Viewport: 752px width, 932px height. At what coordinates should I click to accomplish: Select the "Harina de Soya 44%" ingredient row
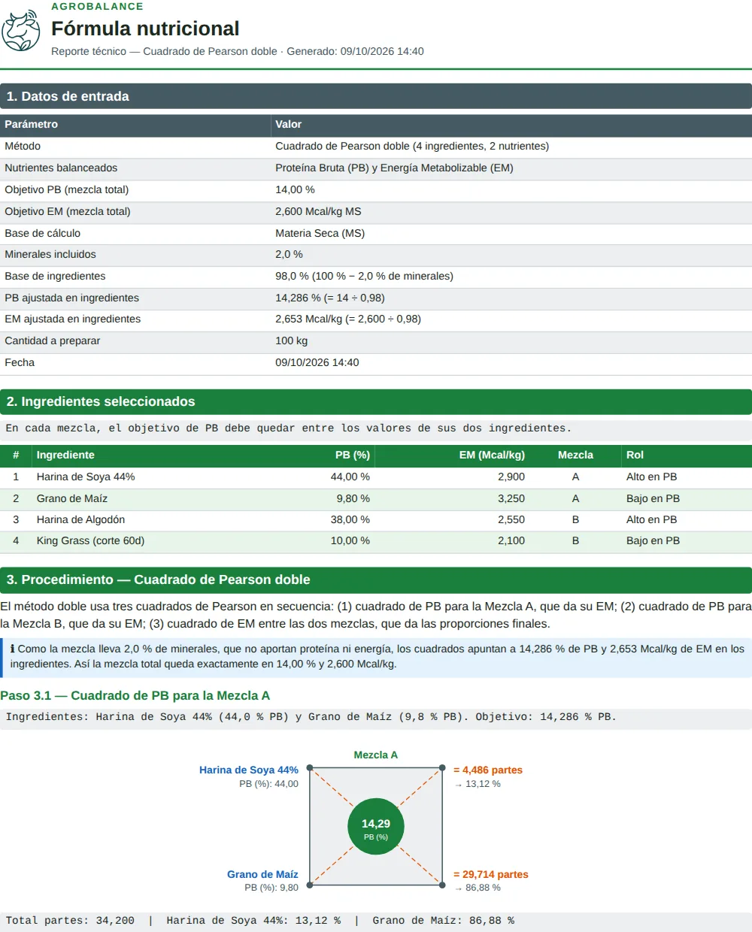pyautogui.click(x=376, y=477)
